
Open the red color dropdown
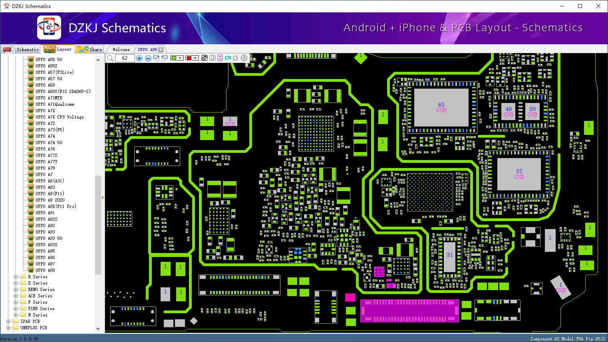tap(195, 58)
